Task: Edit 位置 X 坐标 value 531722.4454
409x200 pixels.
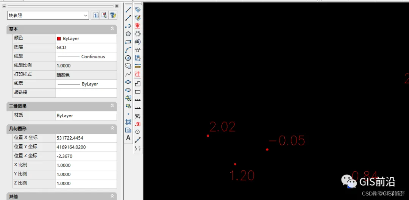Action: coord(86,138)
